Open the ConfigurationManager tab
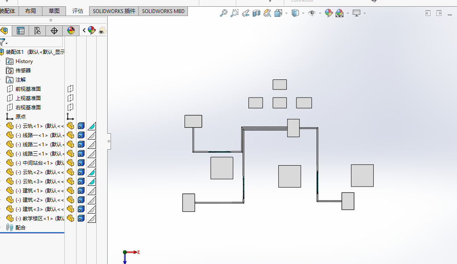Image resolution: width=457 pixels, height=264 pixels. click(37, 31)
